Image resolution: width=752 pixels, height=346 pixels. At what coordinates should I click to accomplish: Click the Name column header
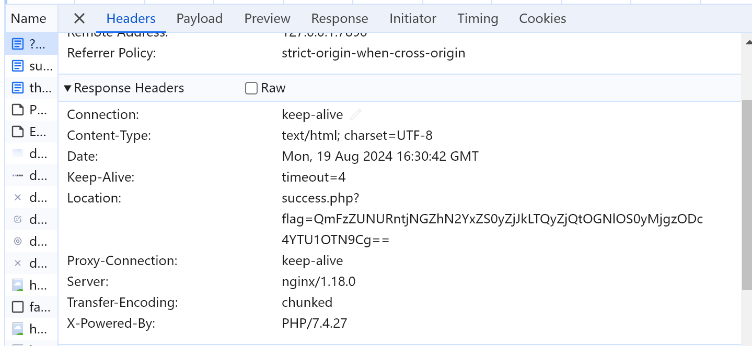coord(29,19)
